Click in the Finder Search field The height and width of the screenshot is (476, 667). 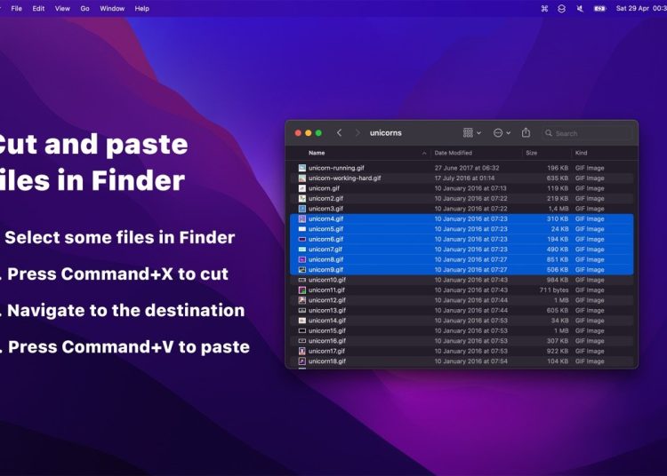point(591,133)
